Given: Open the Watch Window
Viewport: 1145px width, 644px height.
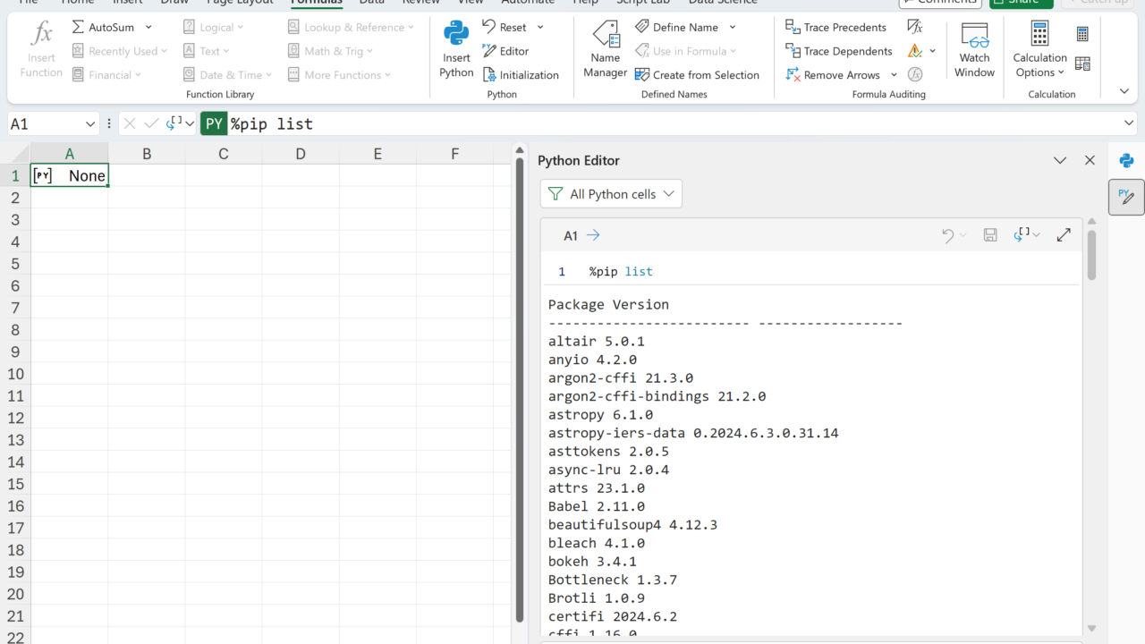Looking at the screenshot, I should (974, 49).
